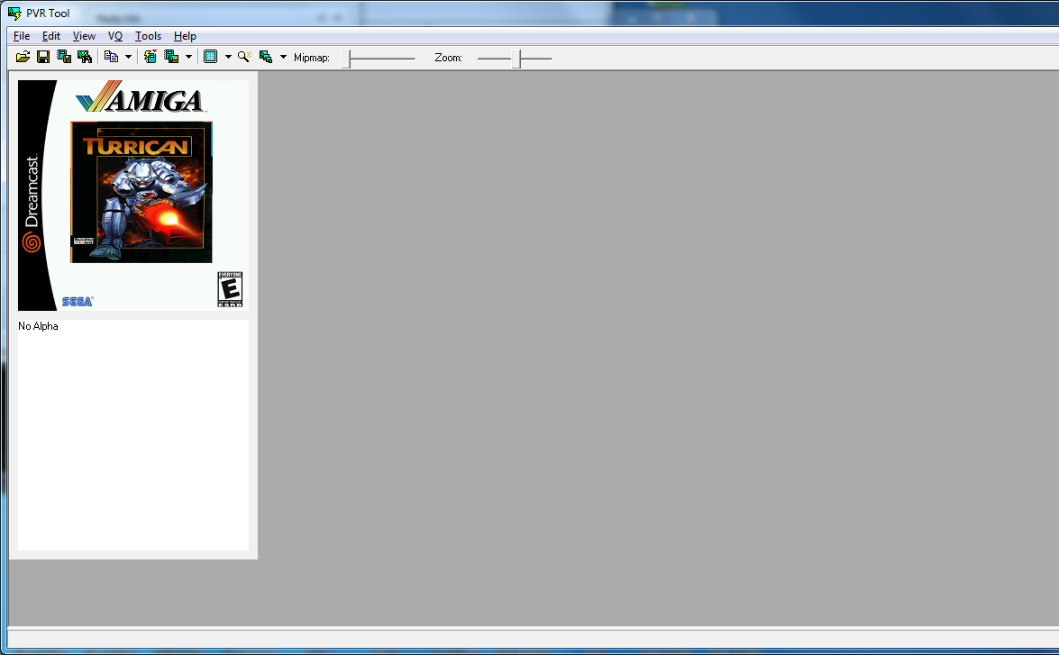The image size is (1059, 655).
Task: Click the PVR Tool title bar app icon
Action: pos(14,14)
